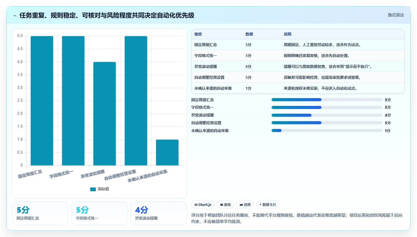Select the 固定周报汇总 table row name
This screenshot has width=417, height=237.
[x=206, y=45]
